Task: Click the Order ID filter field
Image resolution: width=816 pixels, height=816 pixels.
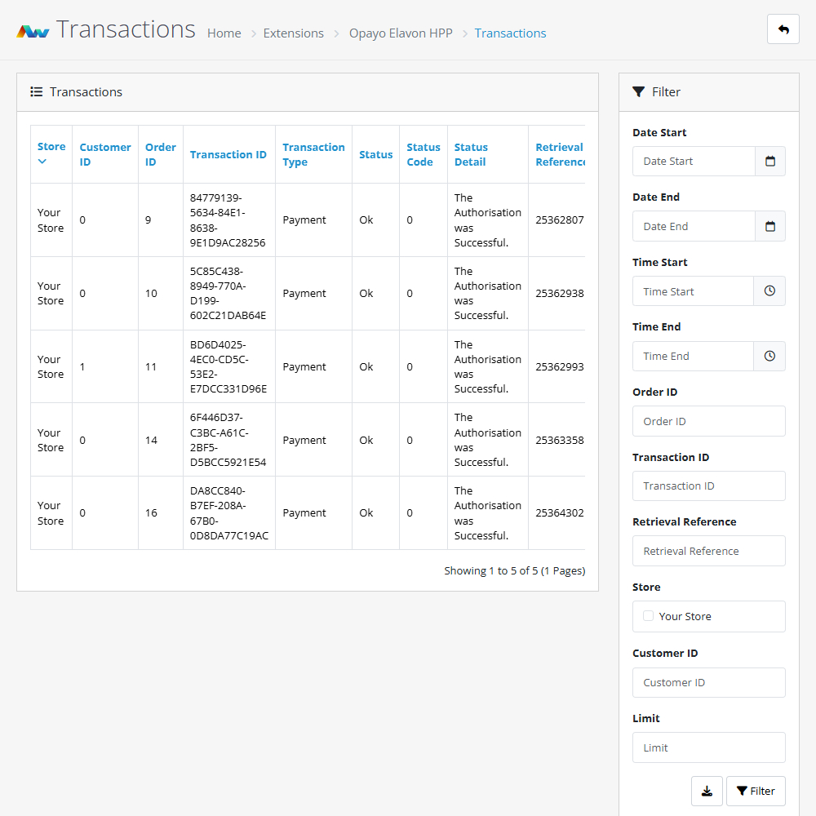Action: 708,421
